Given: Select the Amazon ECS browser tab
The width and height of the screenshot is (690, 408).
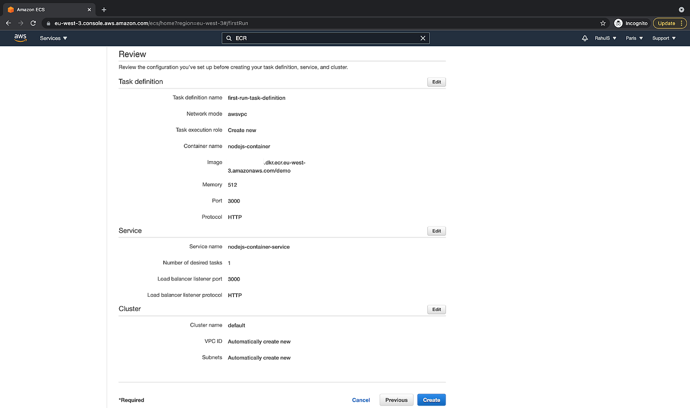Looking at the screenshot, I should click(x=48, y=9).
